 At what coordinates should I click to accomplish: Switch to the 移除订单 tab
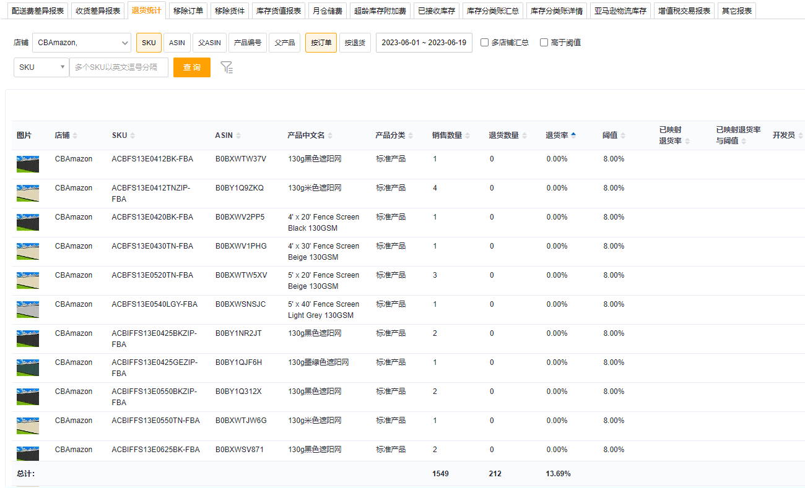click(188, 11)
